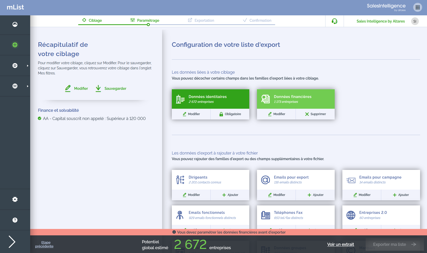
Task: Click Modifier under Emails pour export
Action: coord(276,195)
